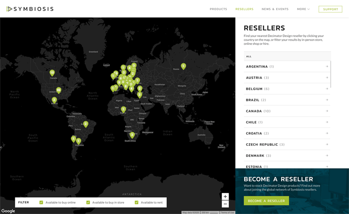Screen dimensions: 349x214
Task: Click the Brazil map pin showing 2
Action: coord(86,124)
